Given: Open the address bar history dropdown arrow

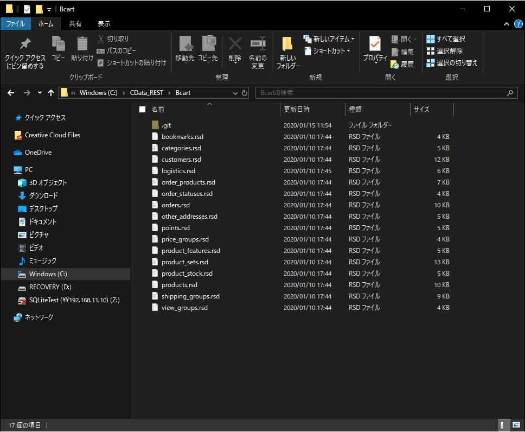Looking at the screenshot, I should [235, 93].
